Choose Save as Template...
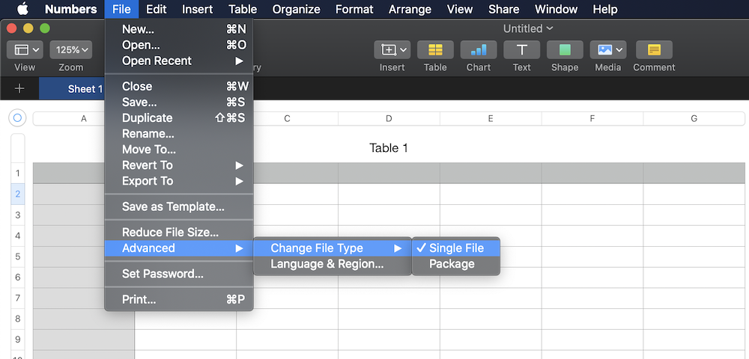This screenshot has height=359, width=749. [179, 207]
